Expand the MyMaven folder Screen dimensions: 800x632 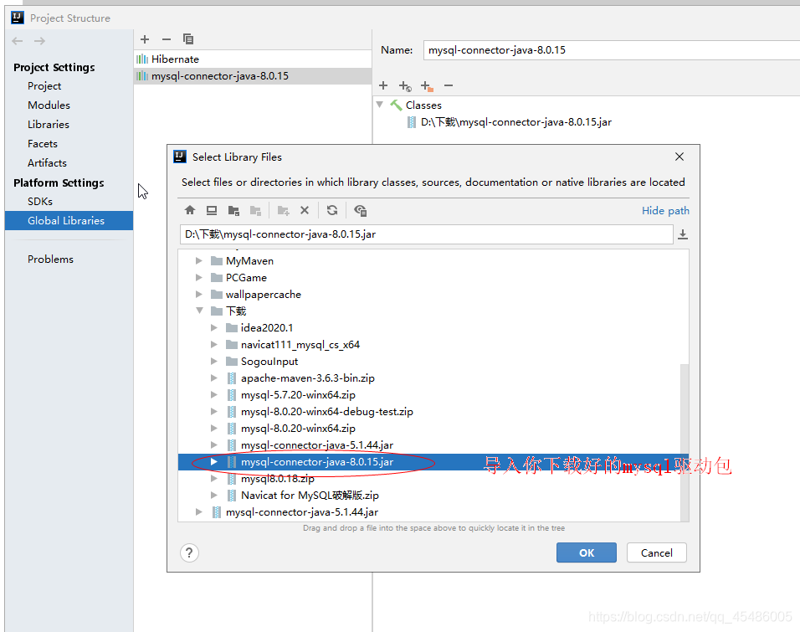coord(199,261)
